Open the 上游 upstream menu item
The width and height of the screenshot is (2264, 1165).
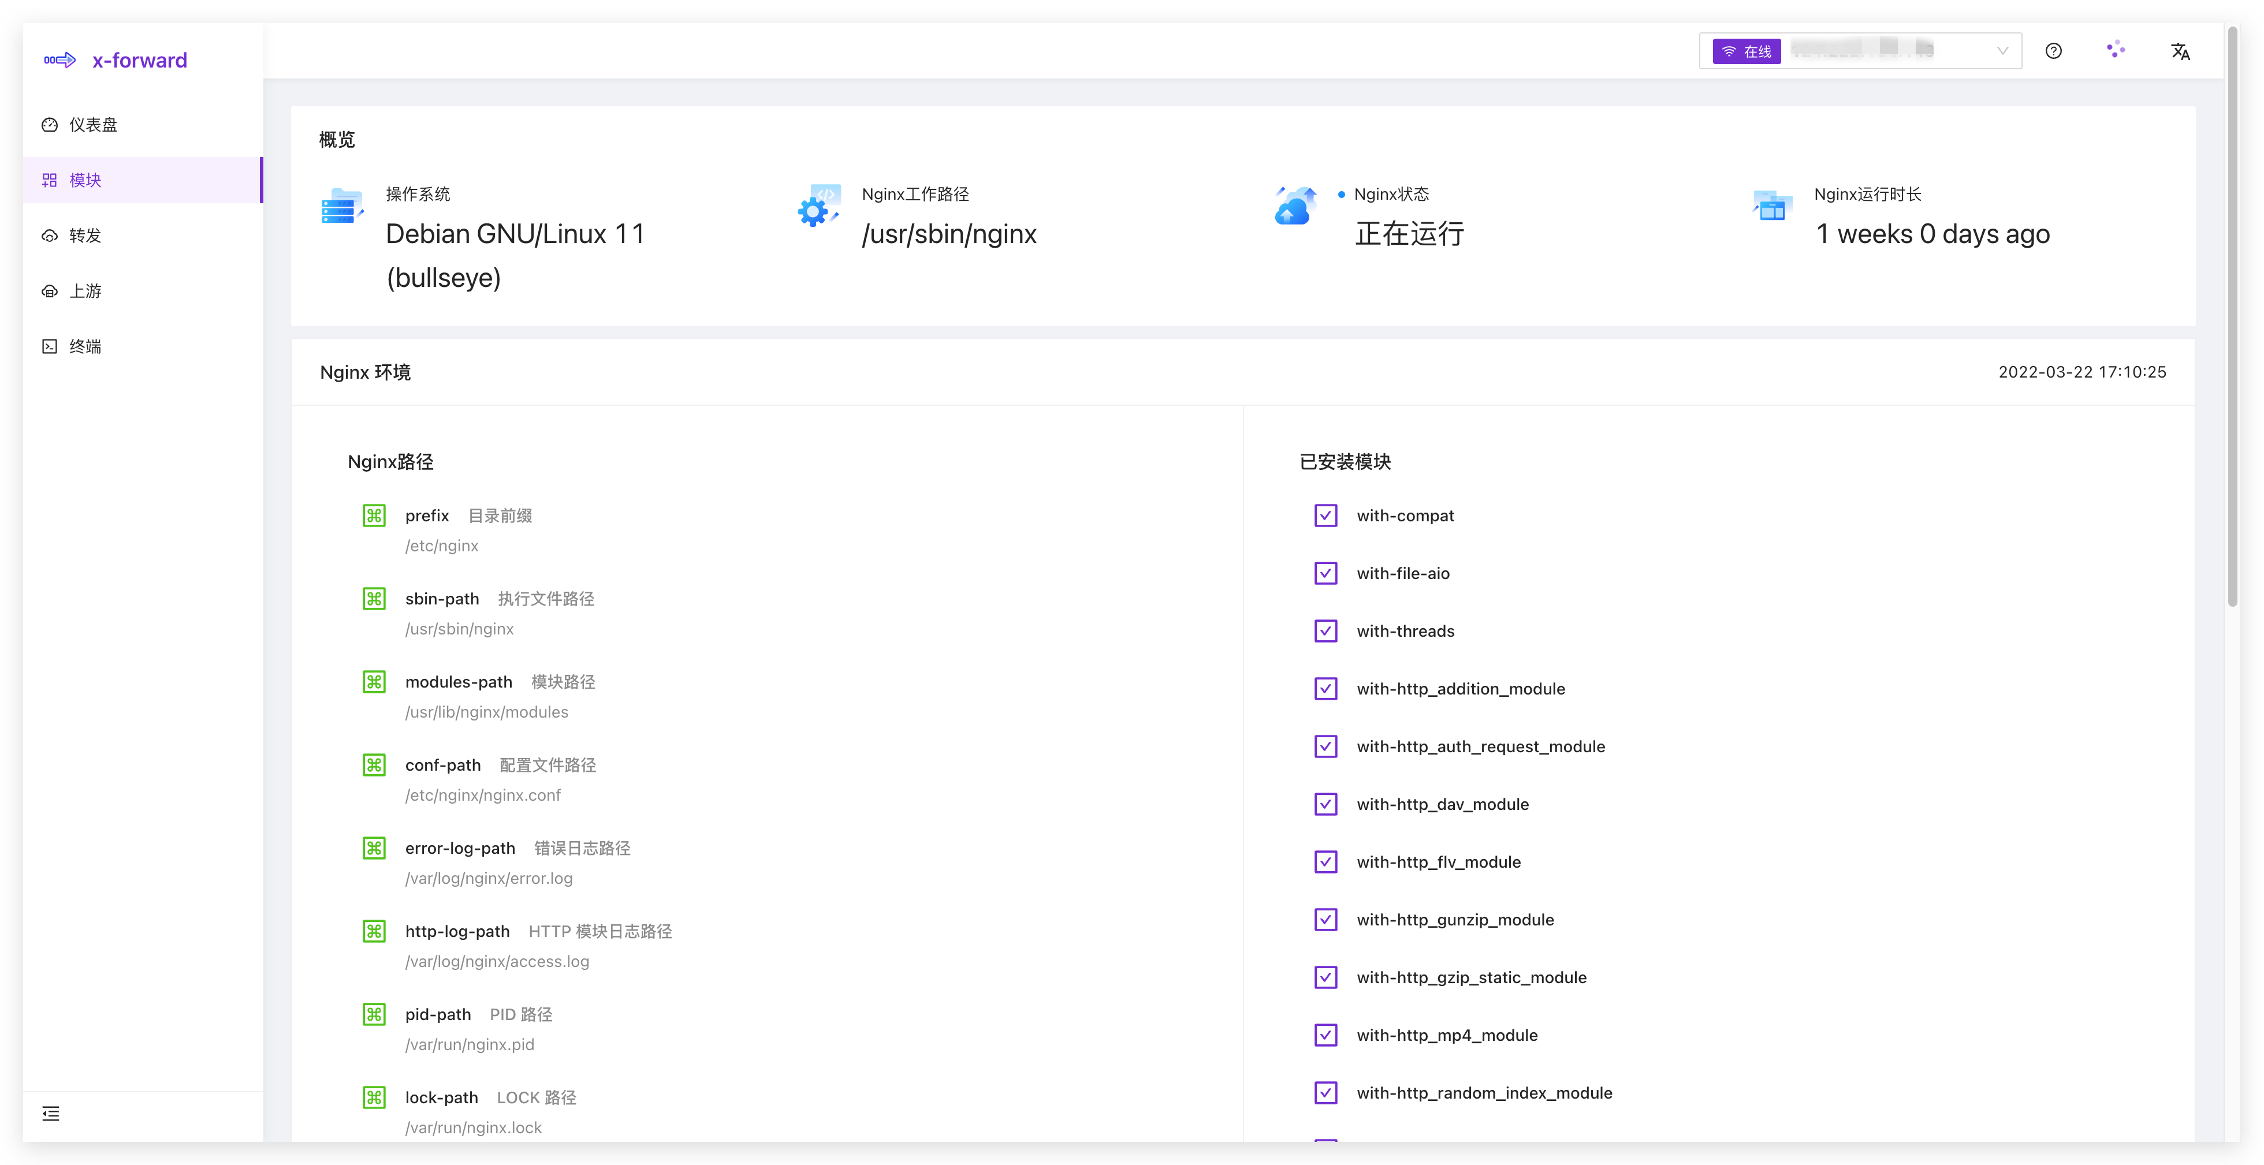click(x=85, y=291)
